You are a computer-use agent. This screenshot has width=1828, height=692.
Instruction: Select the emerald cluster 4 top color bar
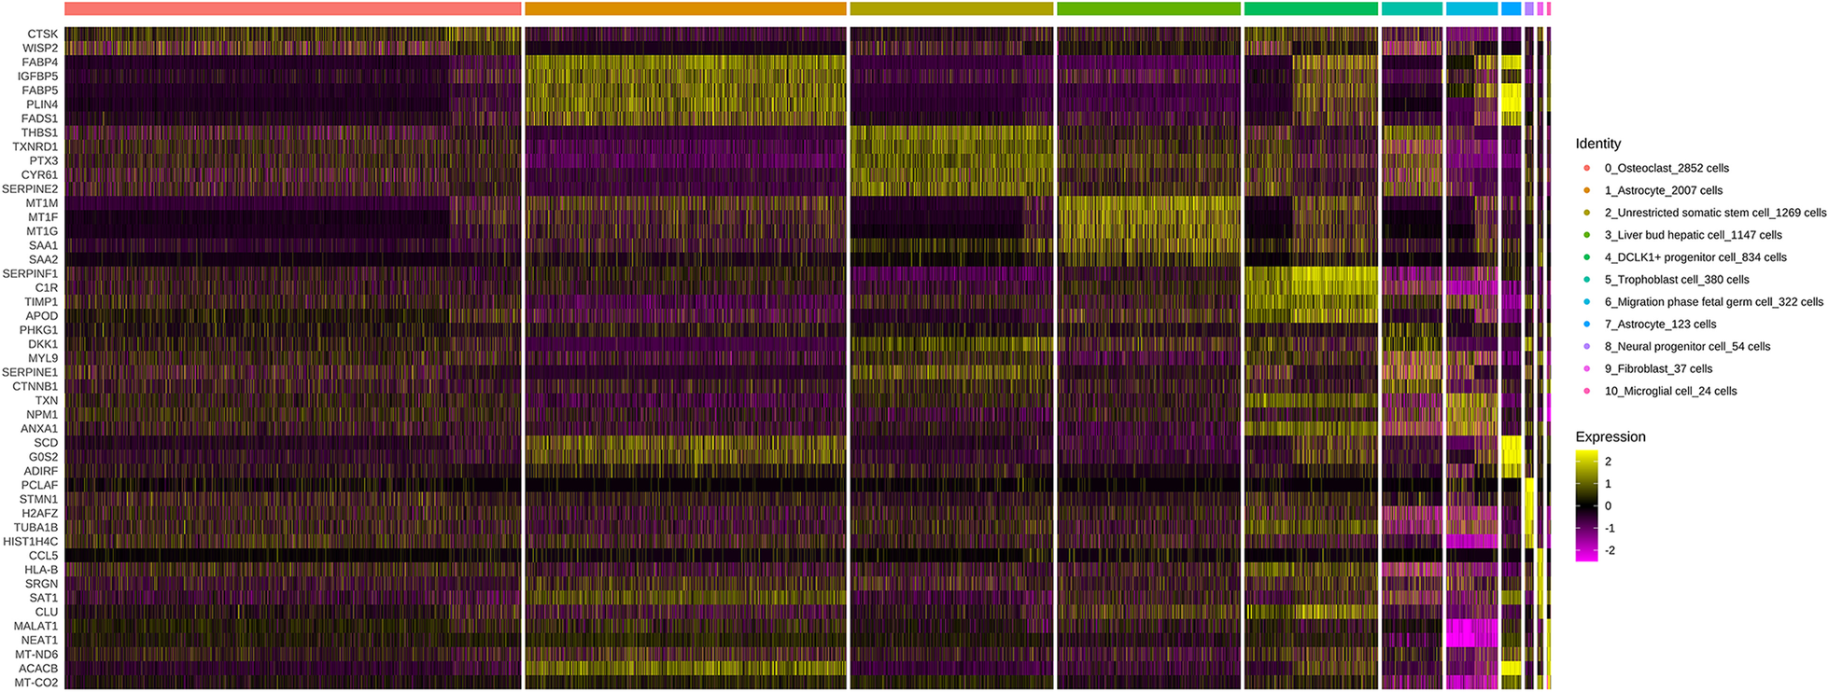(x=1311, y=8)
